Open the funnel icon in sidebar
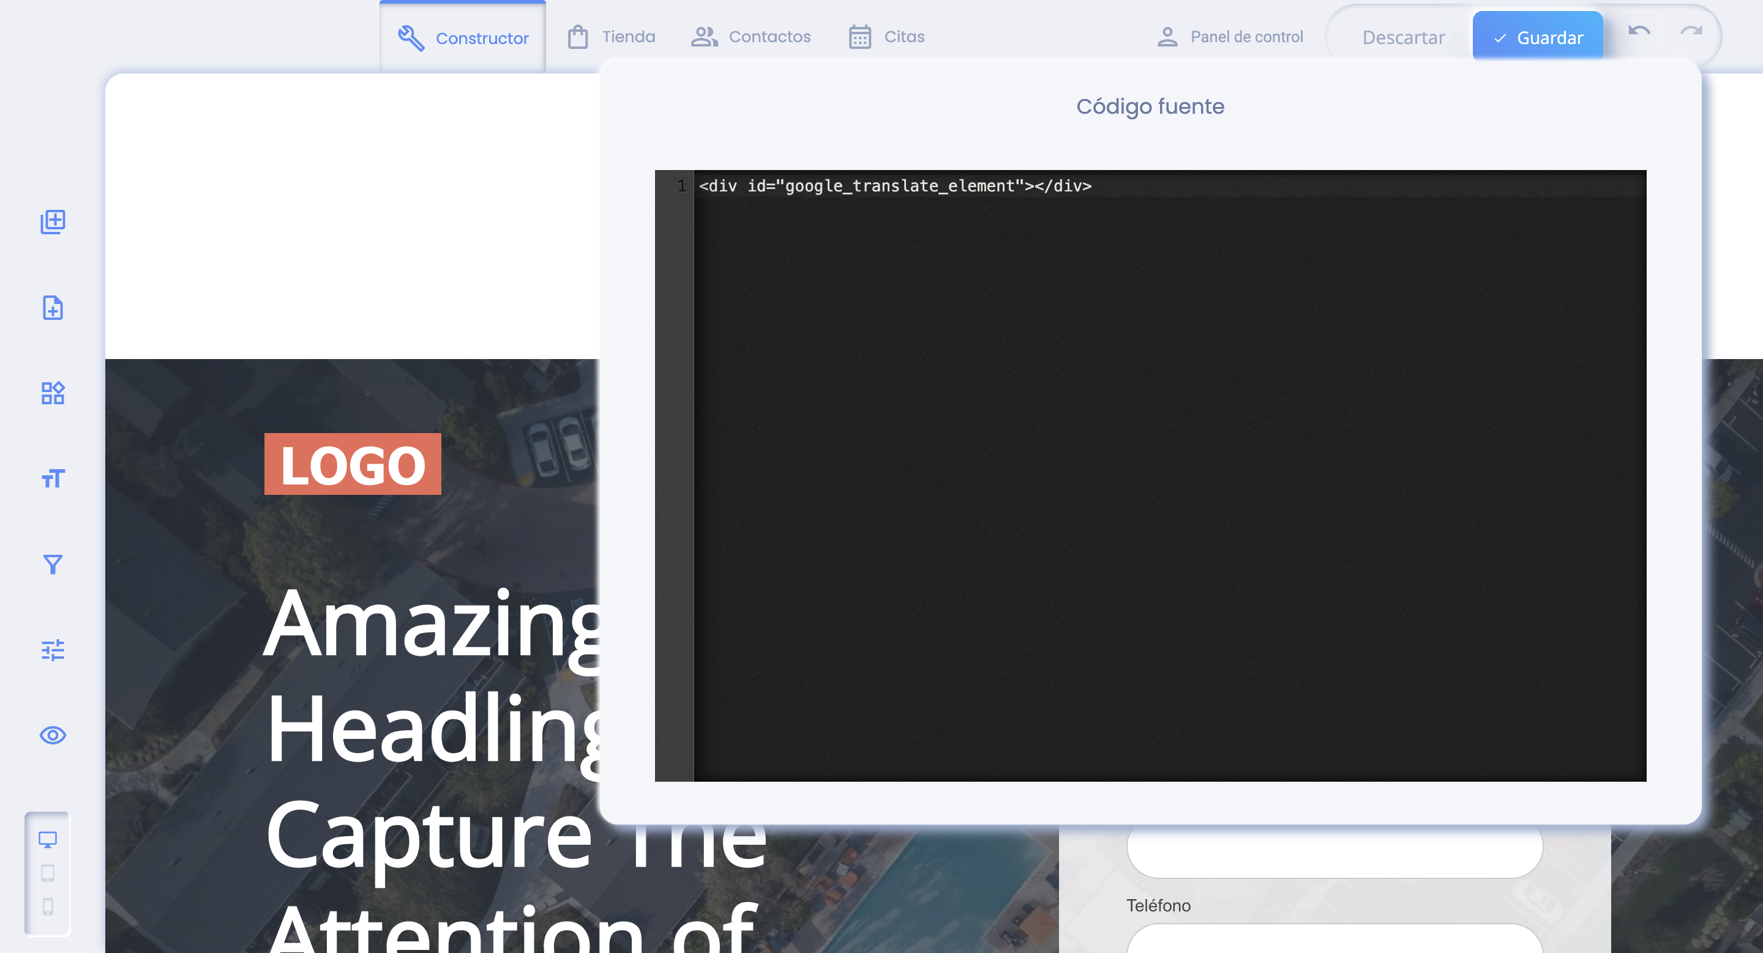The image size is (1763, 953). click(x=53, y=564)
